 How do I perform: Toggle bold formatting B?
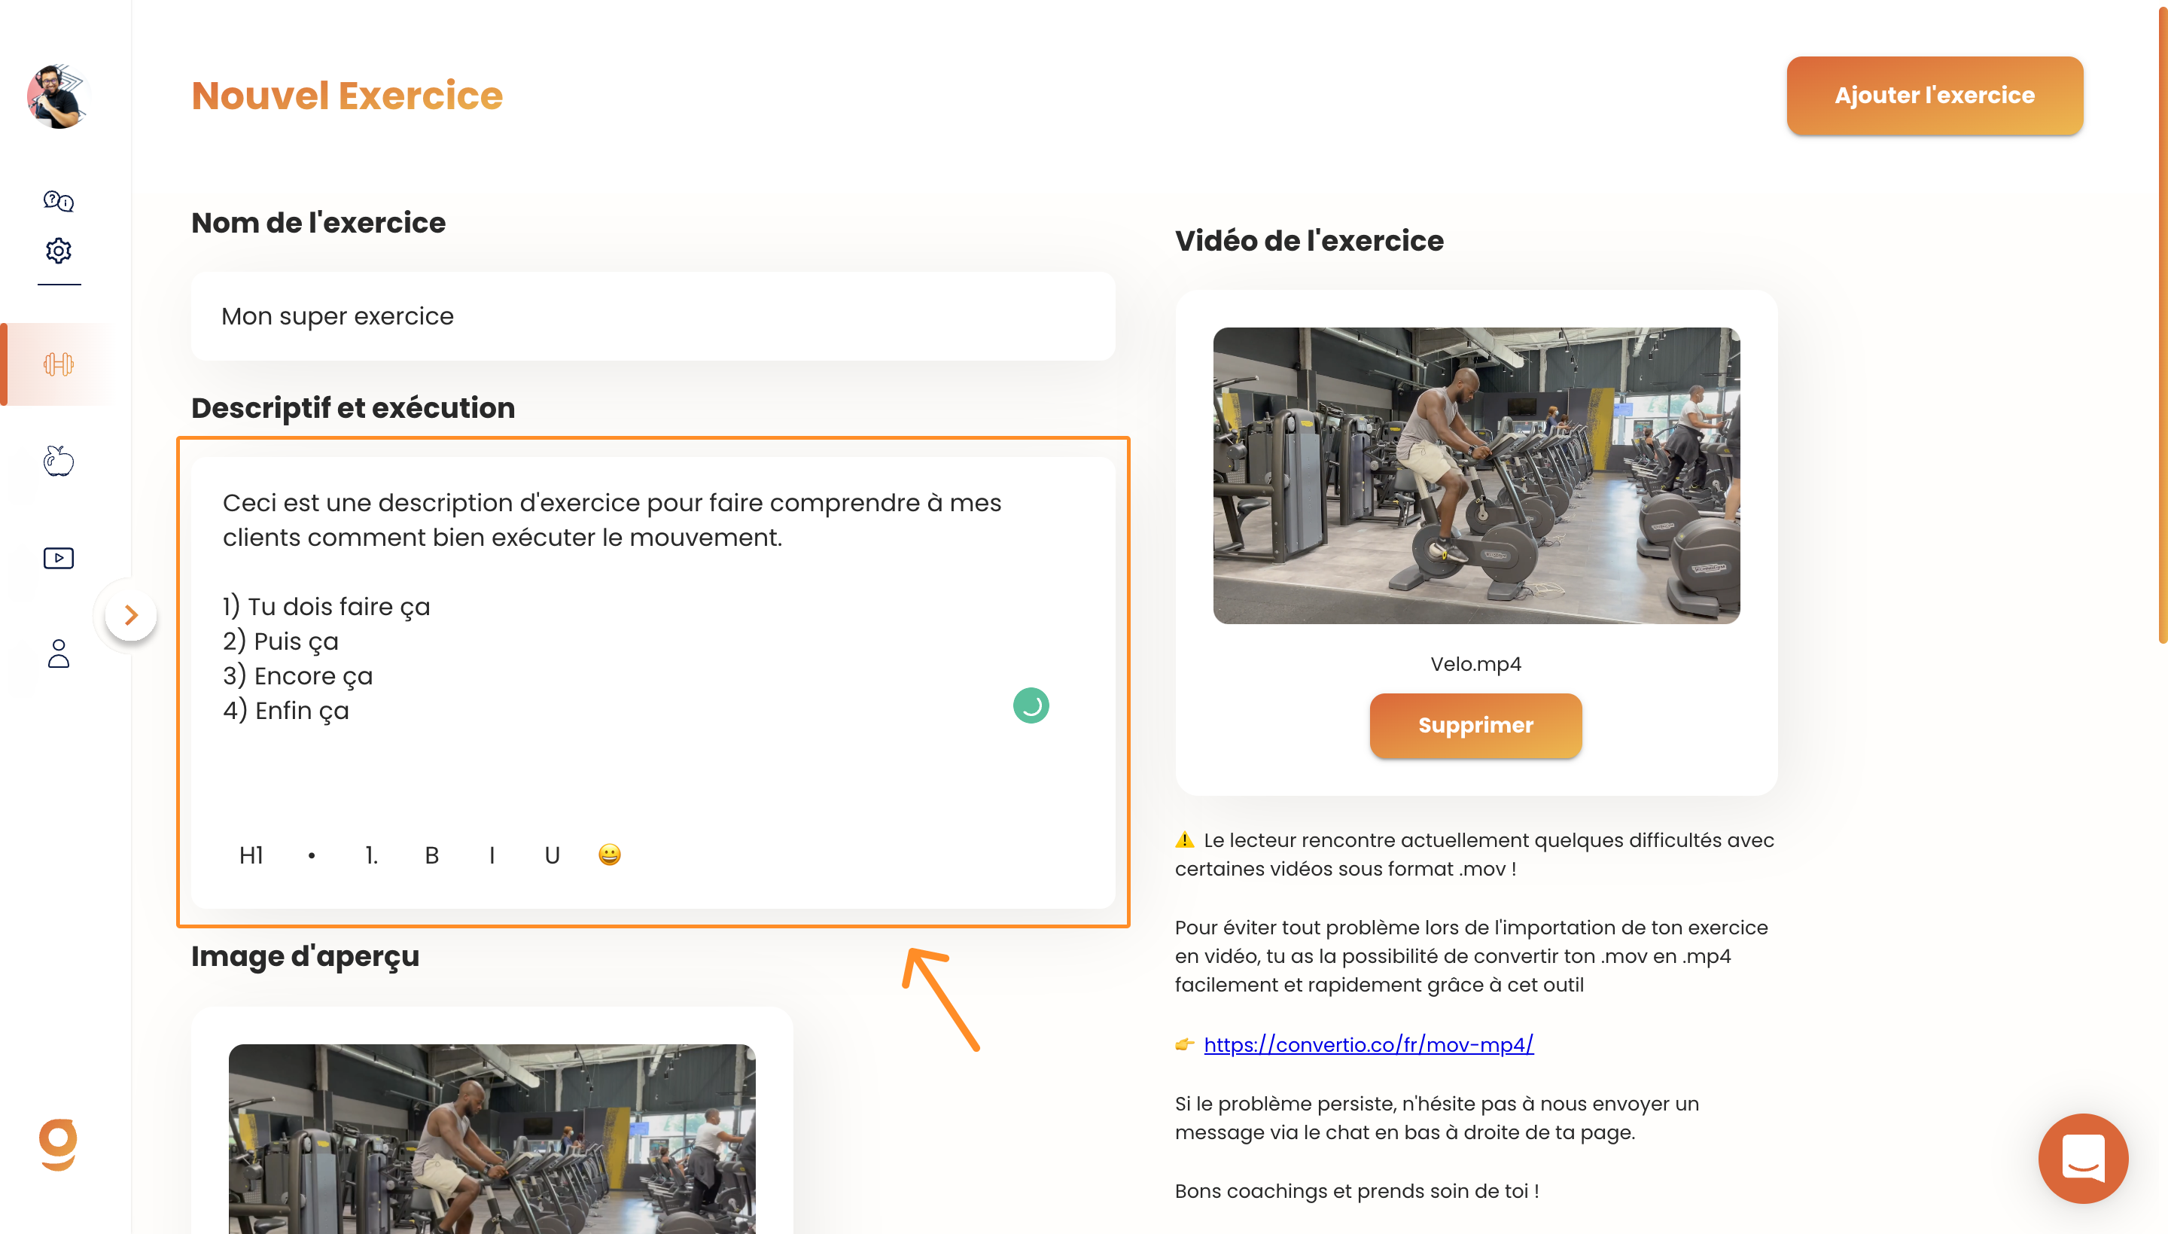point(432,855)
